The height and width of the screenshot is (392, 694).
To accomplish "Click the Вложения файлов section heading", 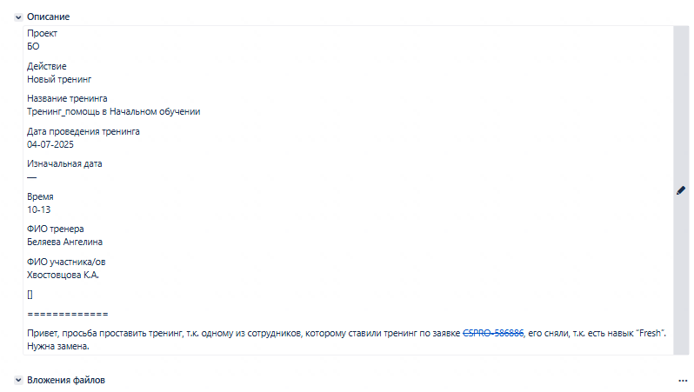I will (x=66, y=380).
